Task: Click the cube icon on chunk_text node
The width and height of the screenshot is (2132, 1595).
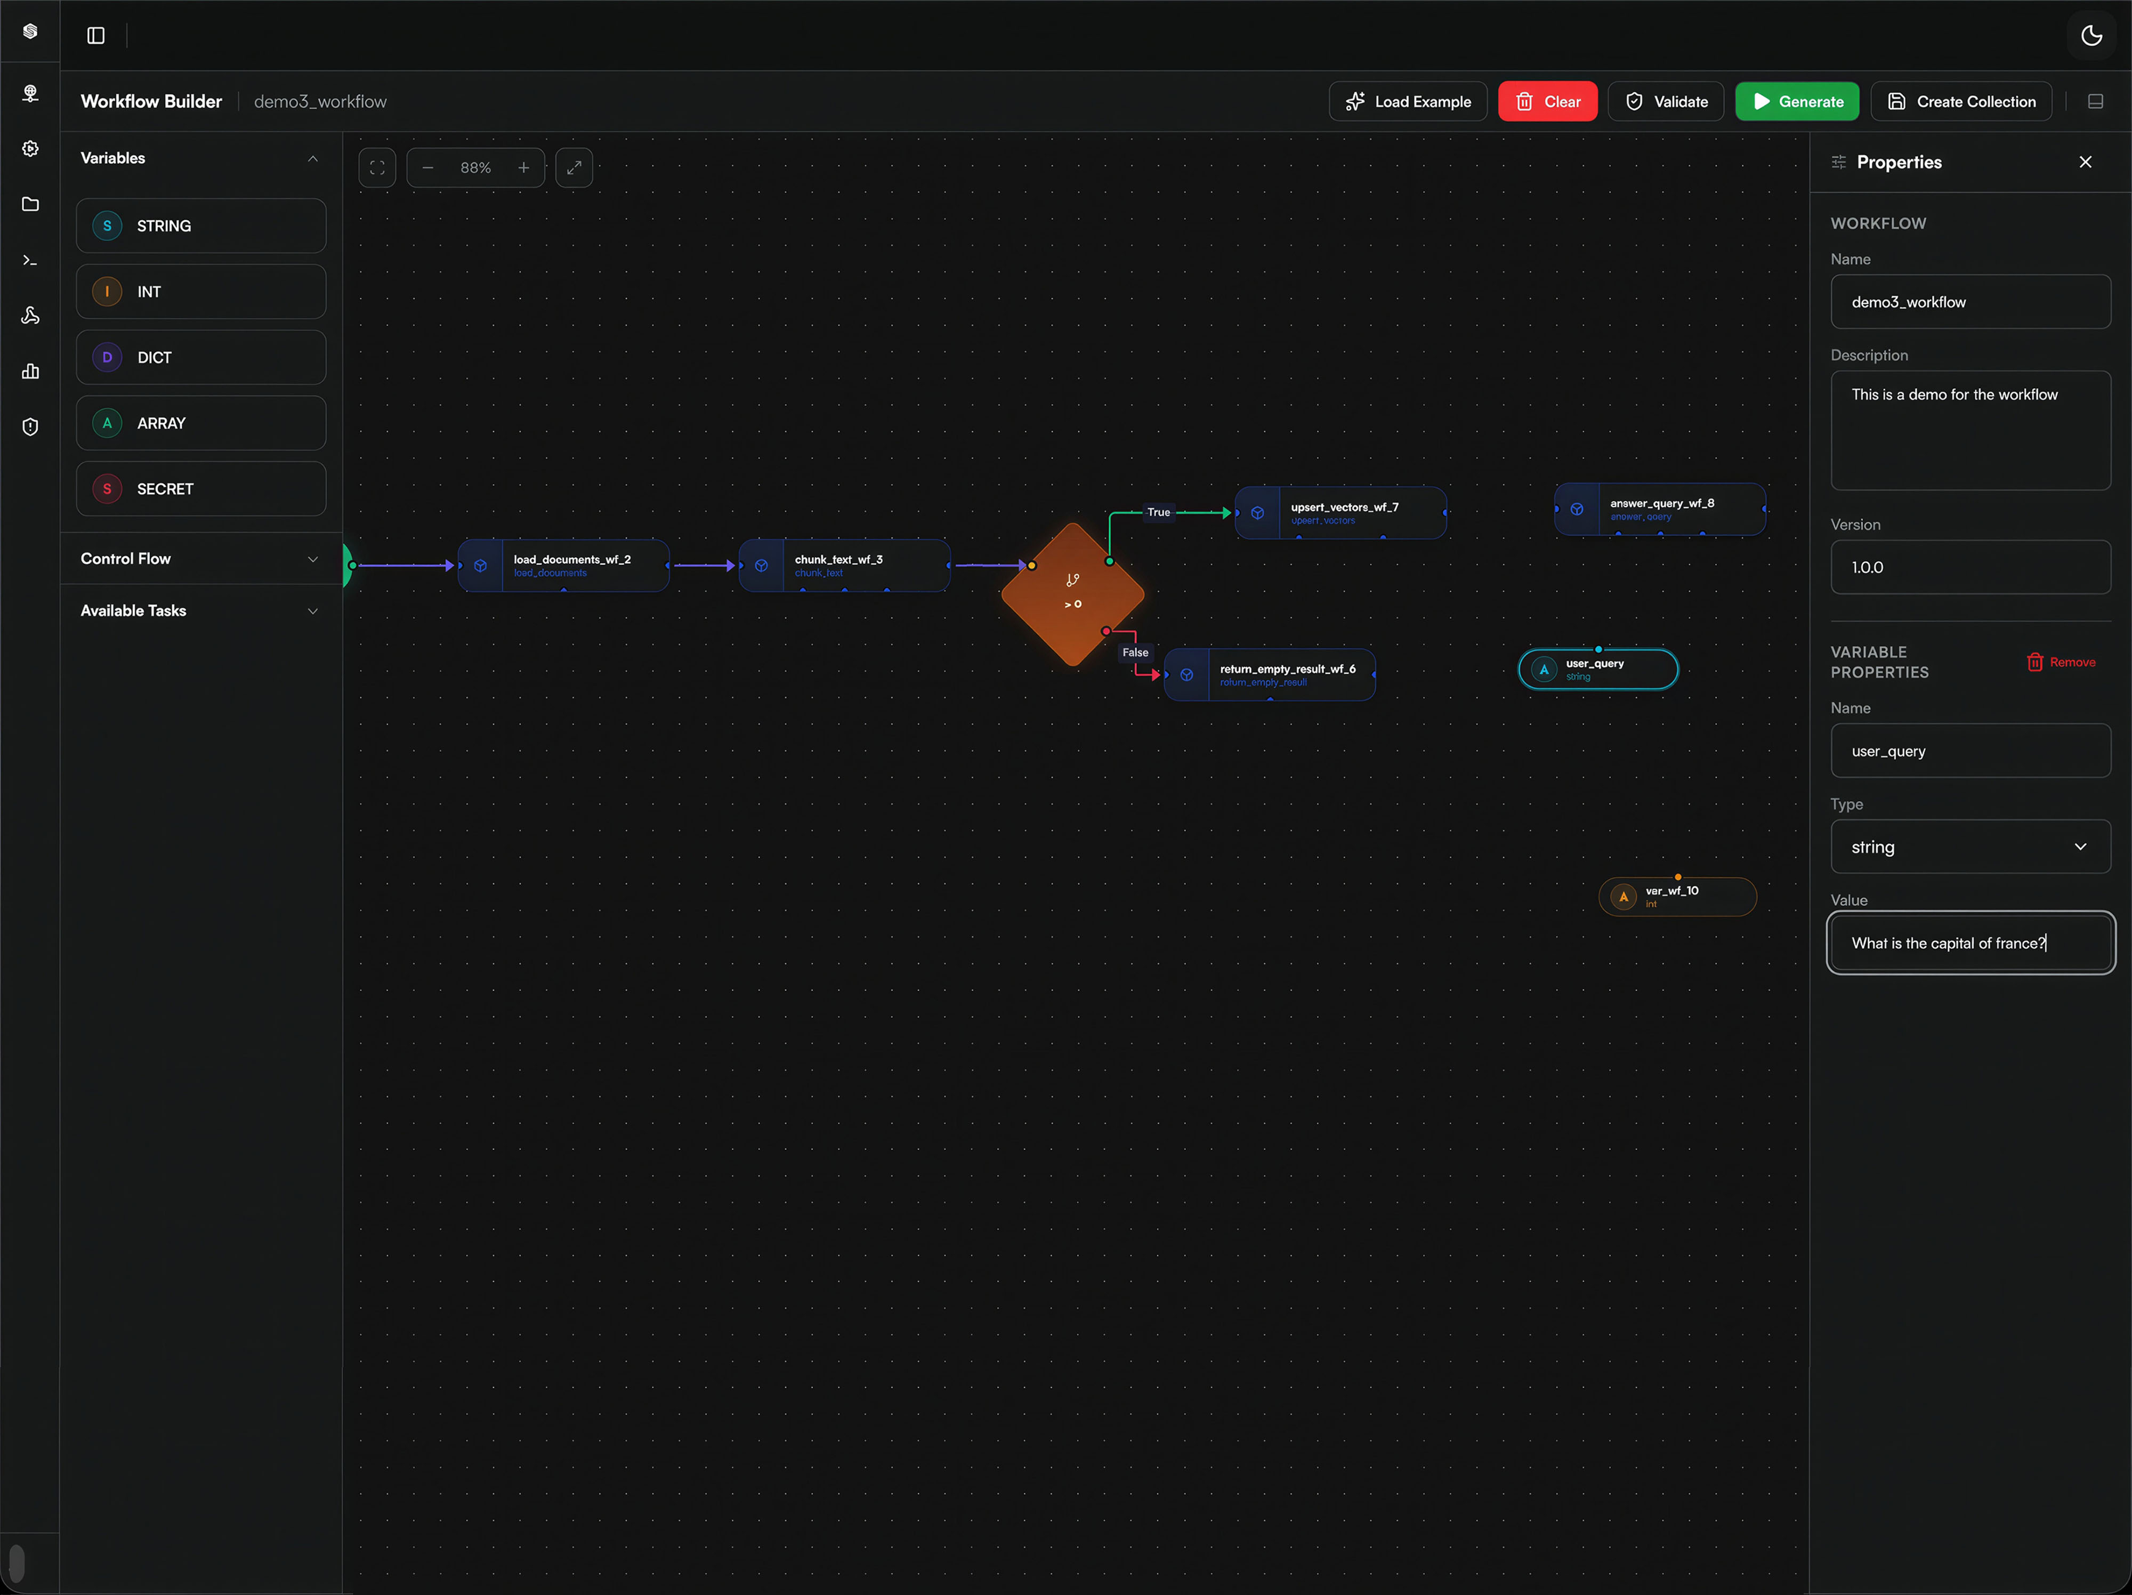Action: (x=762, y=566)
